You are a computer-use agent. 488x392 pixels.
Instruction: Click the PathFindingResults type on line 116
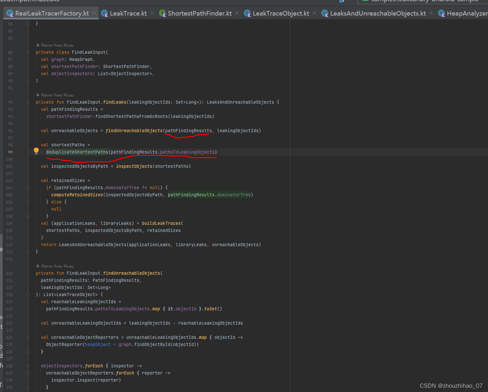[x=116, y=280]
